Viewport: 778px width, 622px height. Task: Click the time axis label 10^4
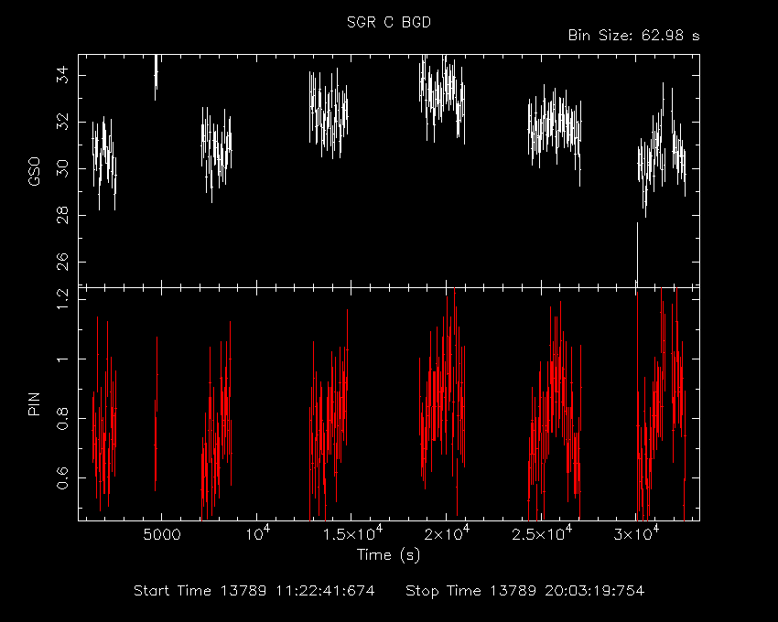[x=256, y=533]
